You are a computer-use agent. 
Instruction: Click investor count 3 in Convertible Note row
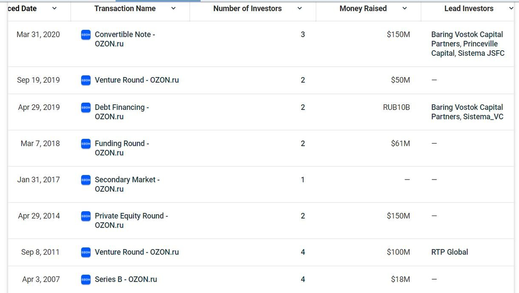pyautogui.click(x=303, y=34)
